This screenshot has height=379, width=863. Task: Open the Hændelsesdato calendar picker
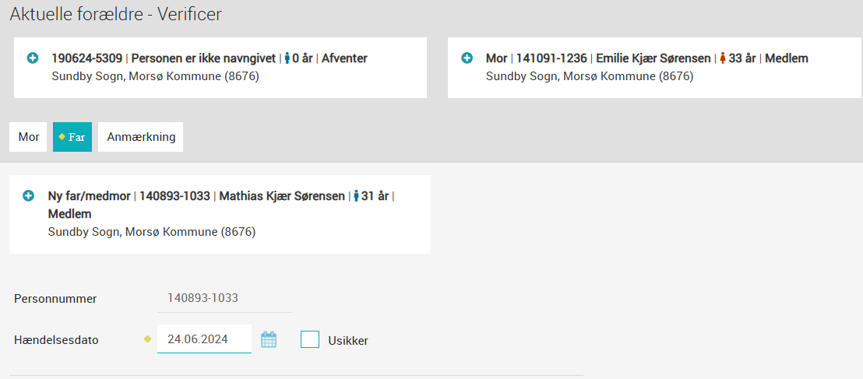pos(268,339)
